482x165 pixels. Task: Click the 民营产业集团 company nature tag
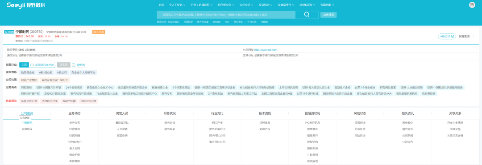[29, 80]
